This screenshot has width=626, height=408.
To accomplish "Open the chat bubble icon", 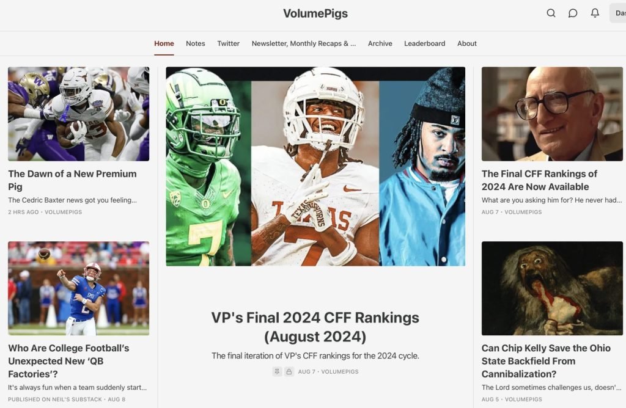I will 573,13.
